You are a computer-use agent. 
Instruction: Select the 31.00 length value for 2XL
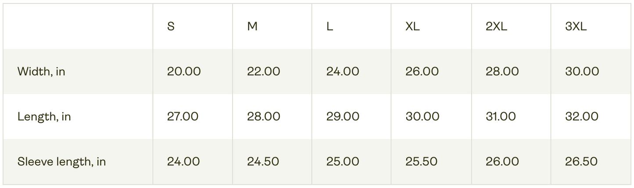click(501, 116)
